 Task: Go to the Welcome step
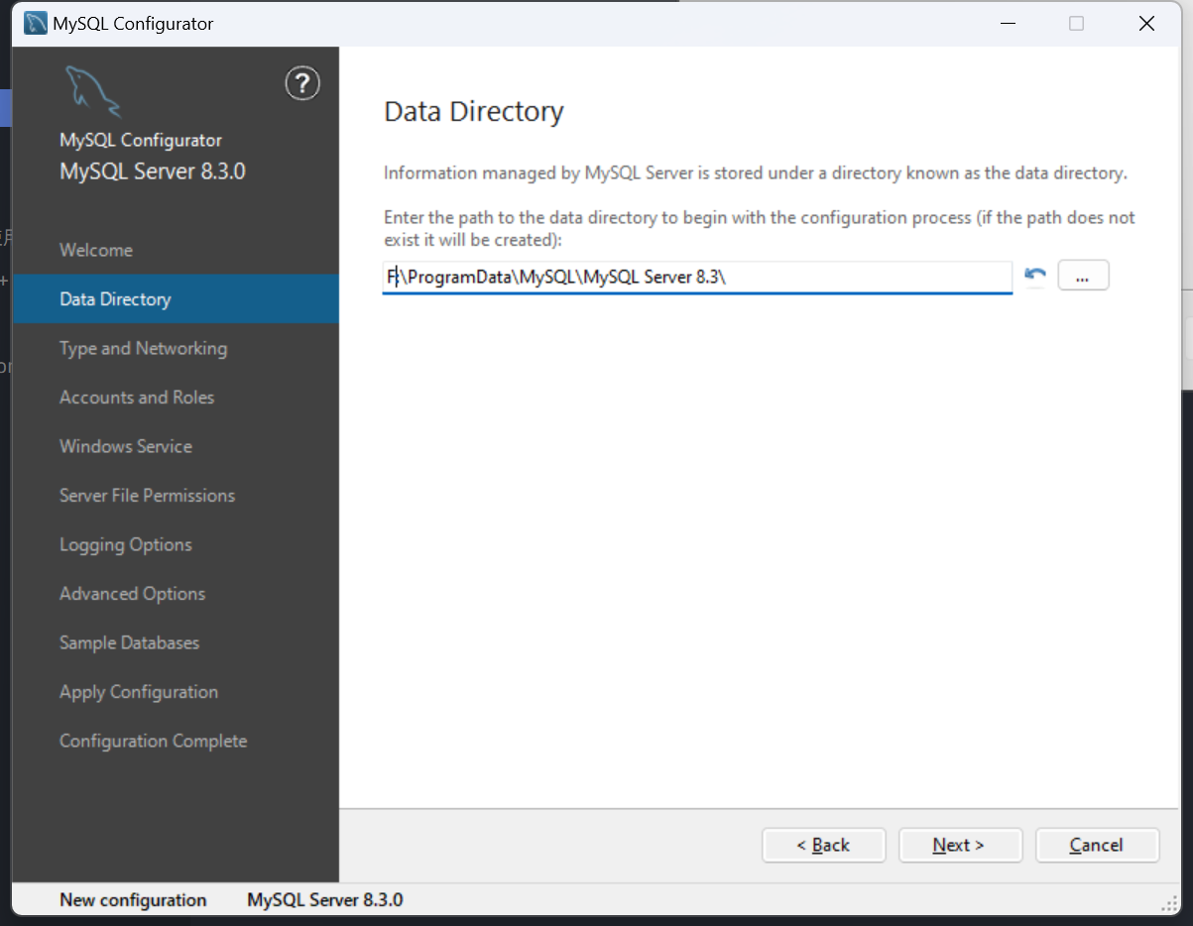[x=96, y=250]
